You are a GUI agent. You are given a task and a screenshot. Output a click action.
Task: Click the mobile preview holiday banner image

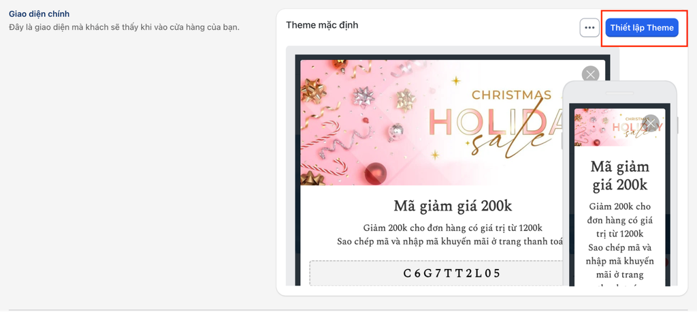(x=619, y=127)
